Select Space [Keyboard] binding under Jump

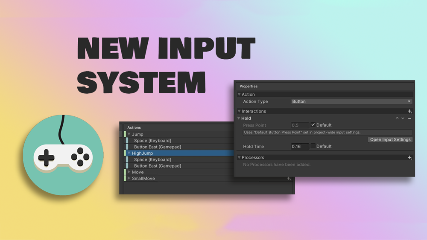(152, 141)
